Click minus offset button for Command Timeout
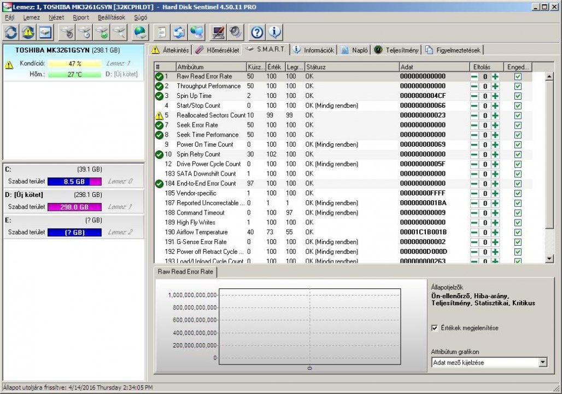This screenshot has width=562, height=394. 474,213
